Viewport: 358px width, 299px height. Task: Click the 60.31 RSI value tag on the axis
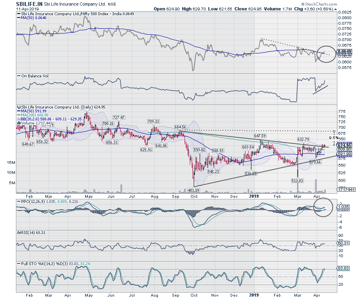343,243
